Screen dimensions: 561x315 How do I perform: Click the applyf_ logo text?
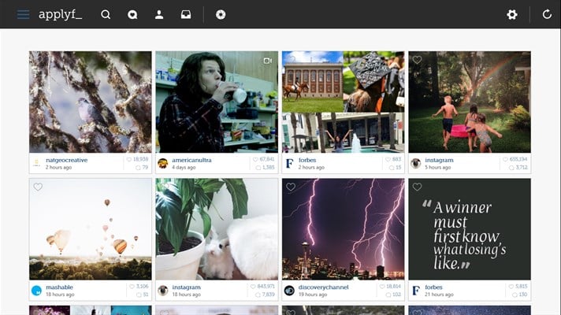tap(60, 15)
